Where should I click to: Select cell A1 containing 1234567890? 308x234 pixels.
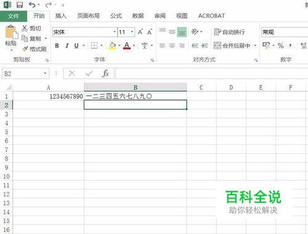click(49, 96)
